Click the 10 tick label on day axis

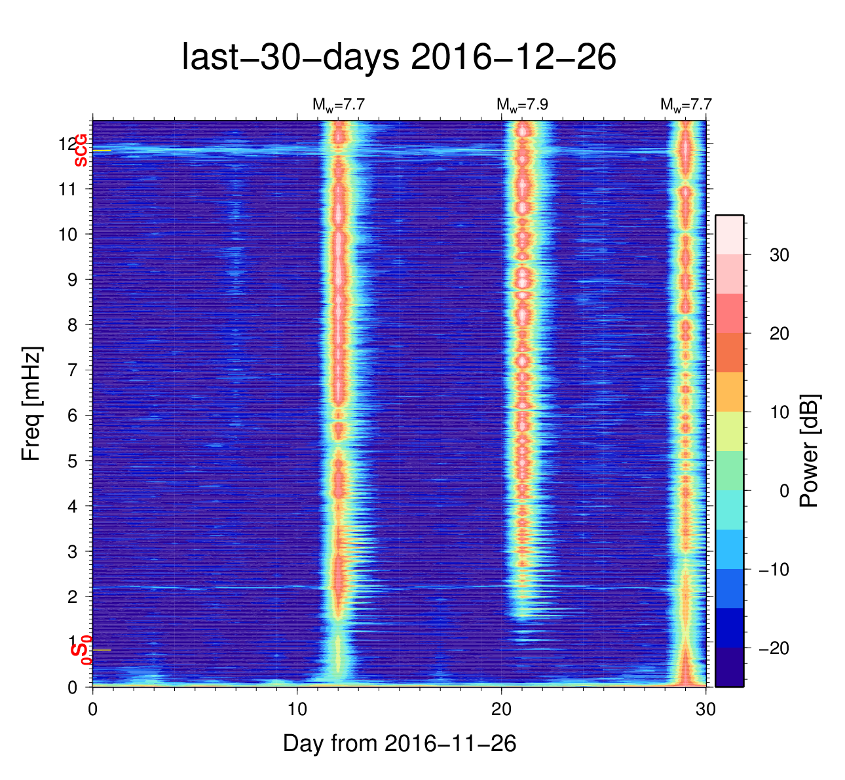pos(297,709)
